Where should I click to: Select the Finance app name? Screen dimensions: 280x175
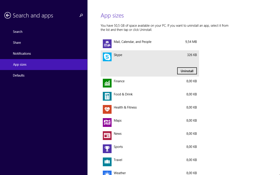pos(119,81)
